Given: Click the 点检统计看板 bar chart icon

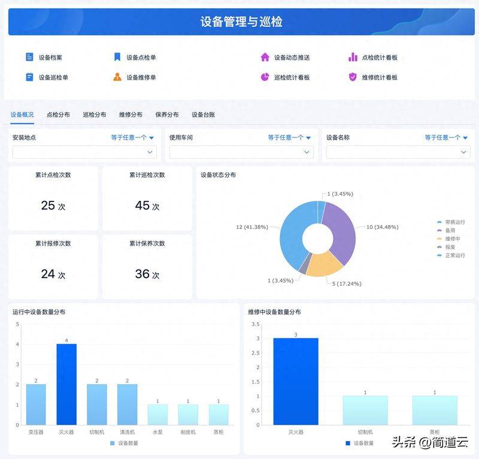Looking at the screenshot, I should [353, 57].
